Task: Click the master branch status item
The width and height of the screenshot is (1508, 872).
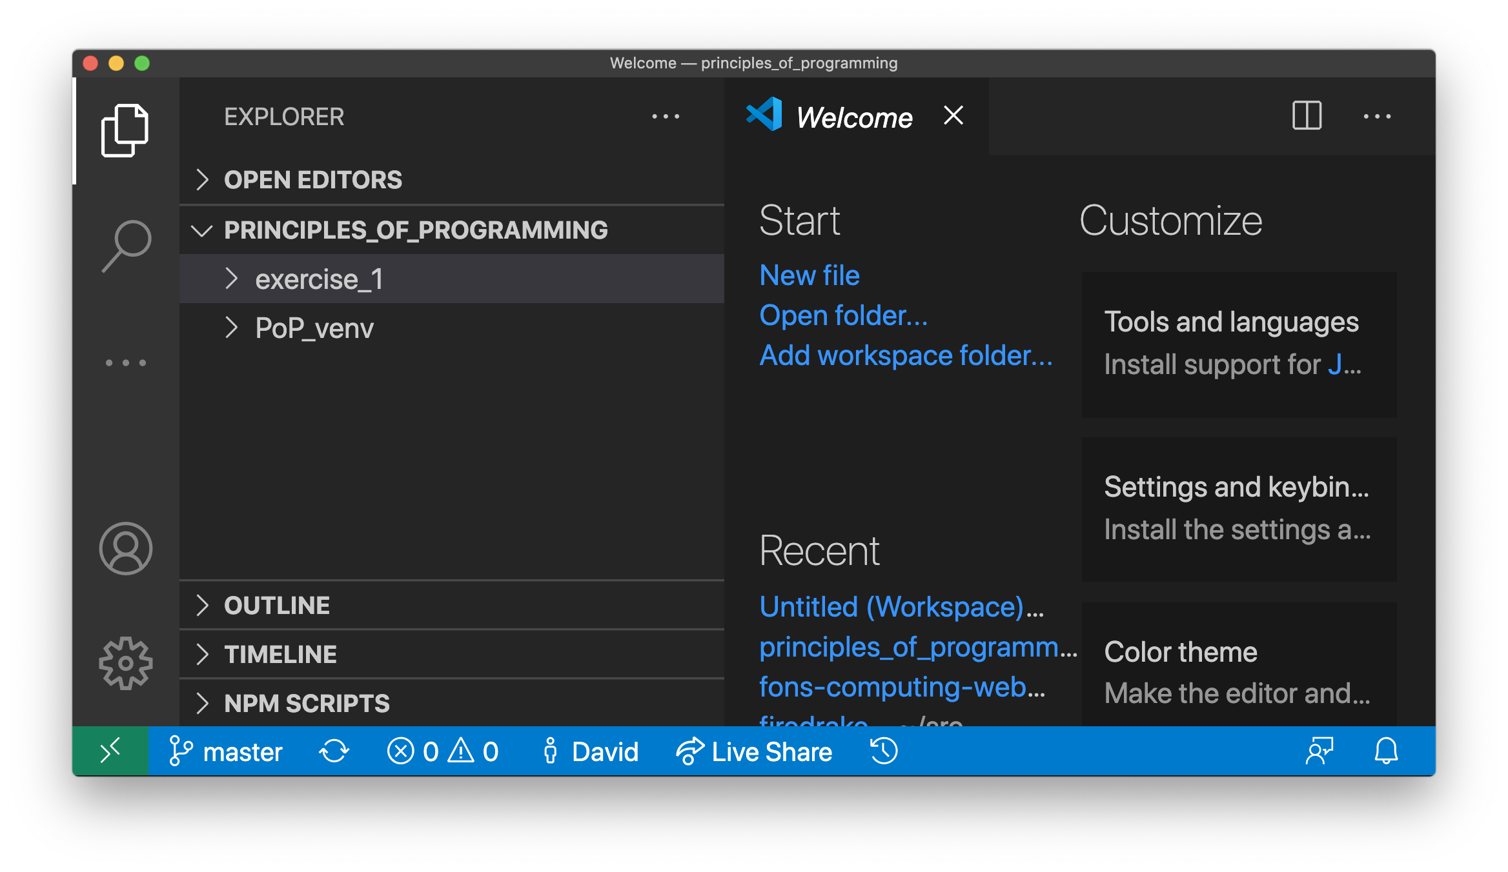Action: coord(225,751)
